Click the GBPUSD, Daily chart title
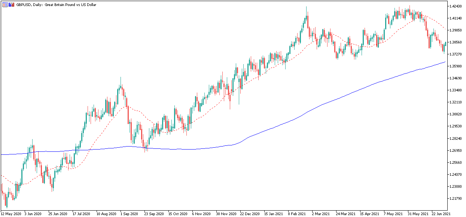Image resolution: width=466 pixels, height=217 pixels. pyautogui.click(x=56, y=5)
